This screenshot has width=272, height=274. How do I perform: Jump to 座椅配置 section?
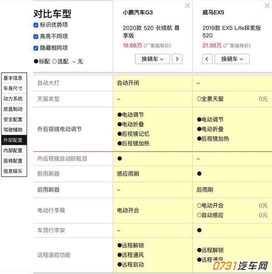[x=14, y=161]
